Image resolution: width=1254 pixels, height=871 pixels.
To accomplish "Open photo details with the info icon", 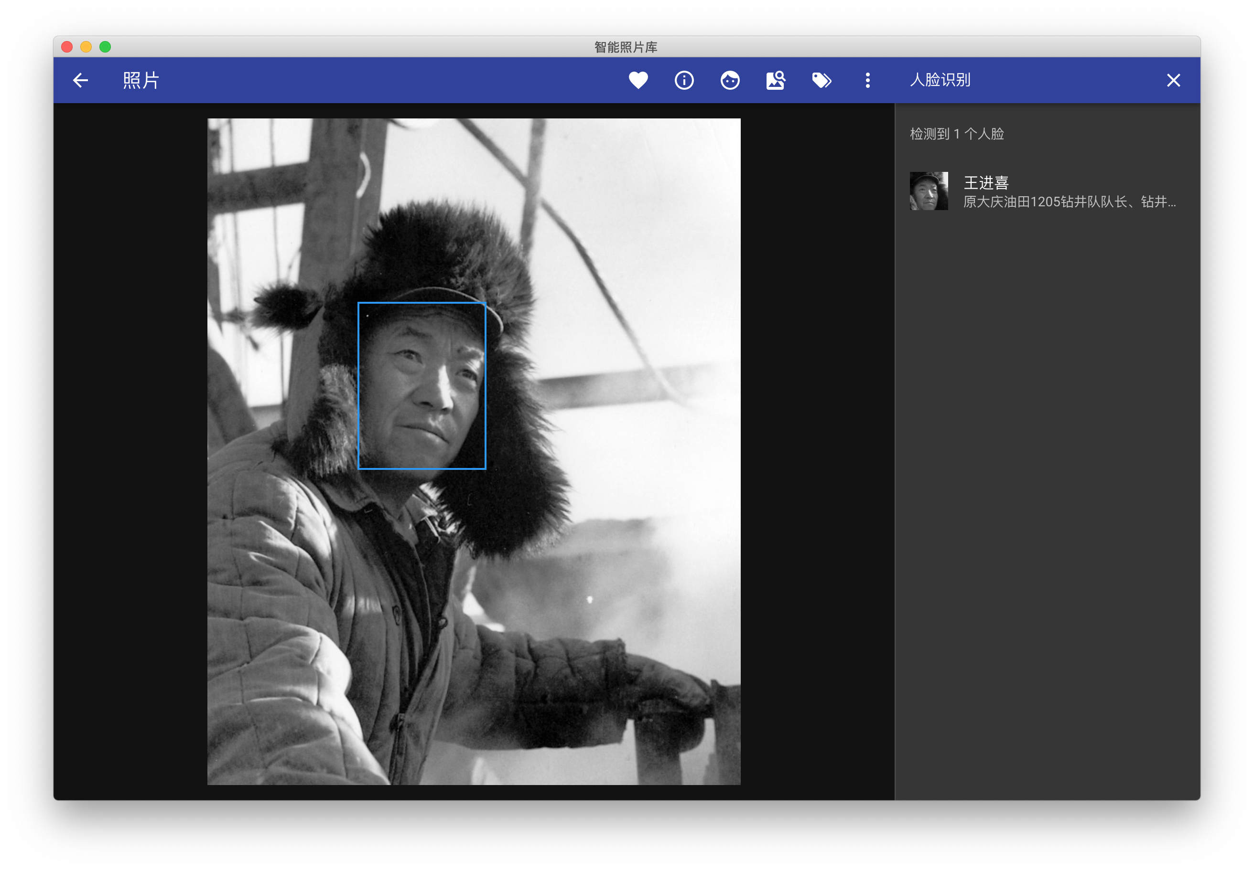I will 684,80.
